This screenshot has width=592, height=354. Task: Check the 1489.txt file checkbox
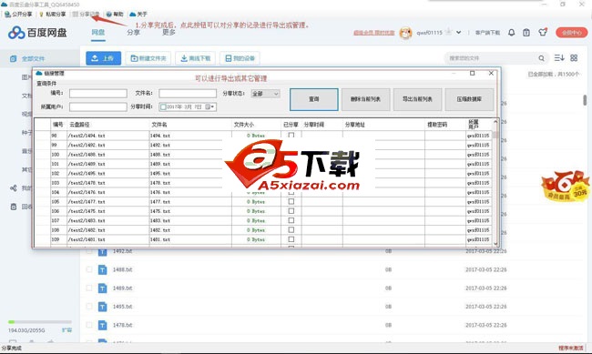(89, 288)
